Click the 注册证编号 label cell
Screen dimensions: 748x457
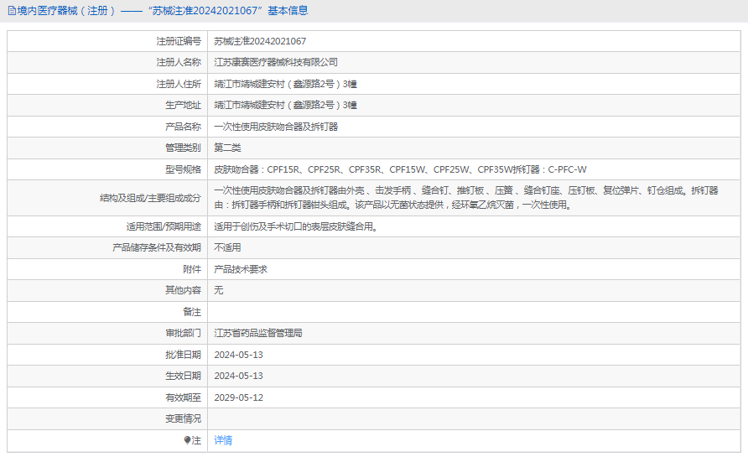179,41
